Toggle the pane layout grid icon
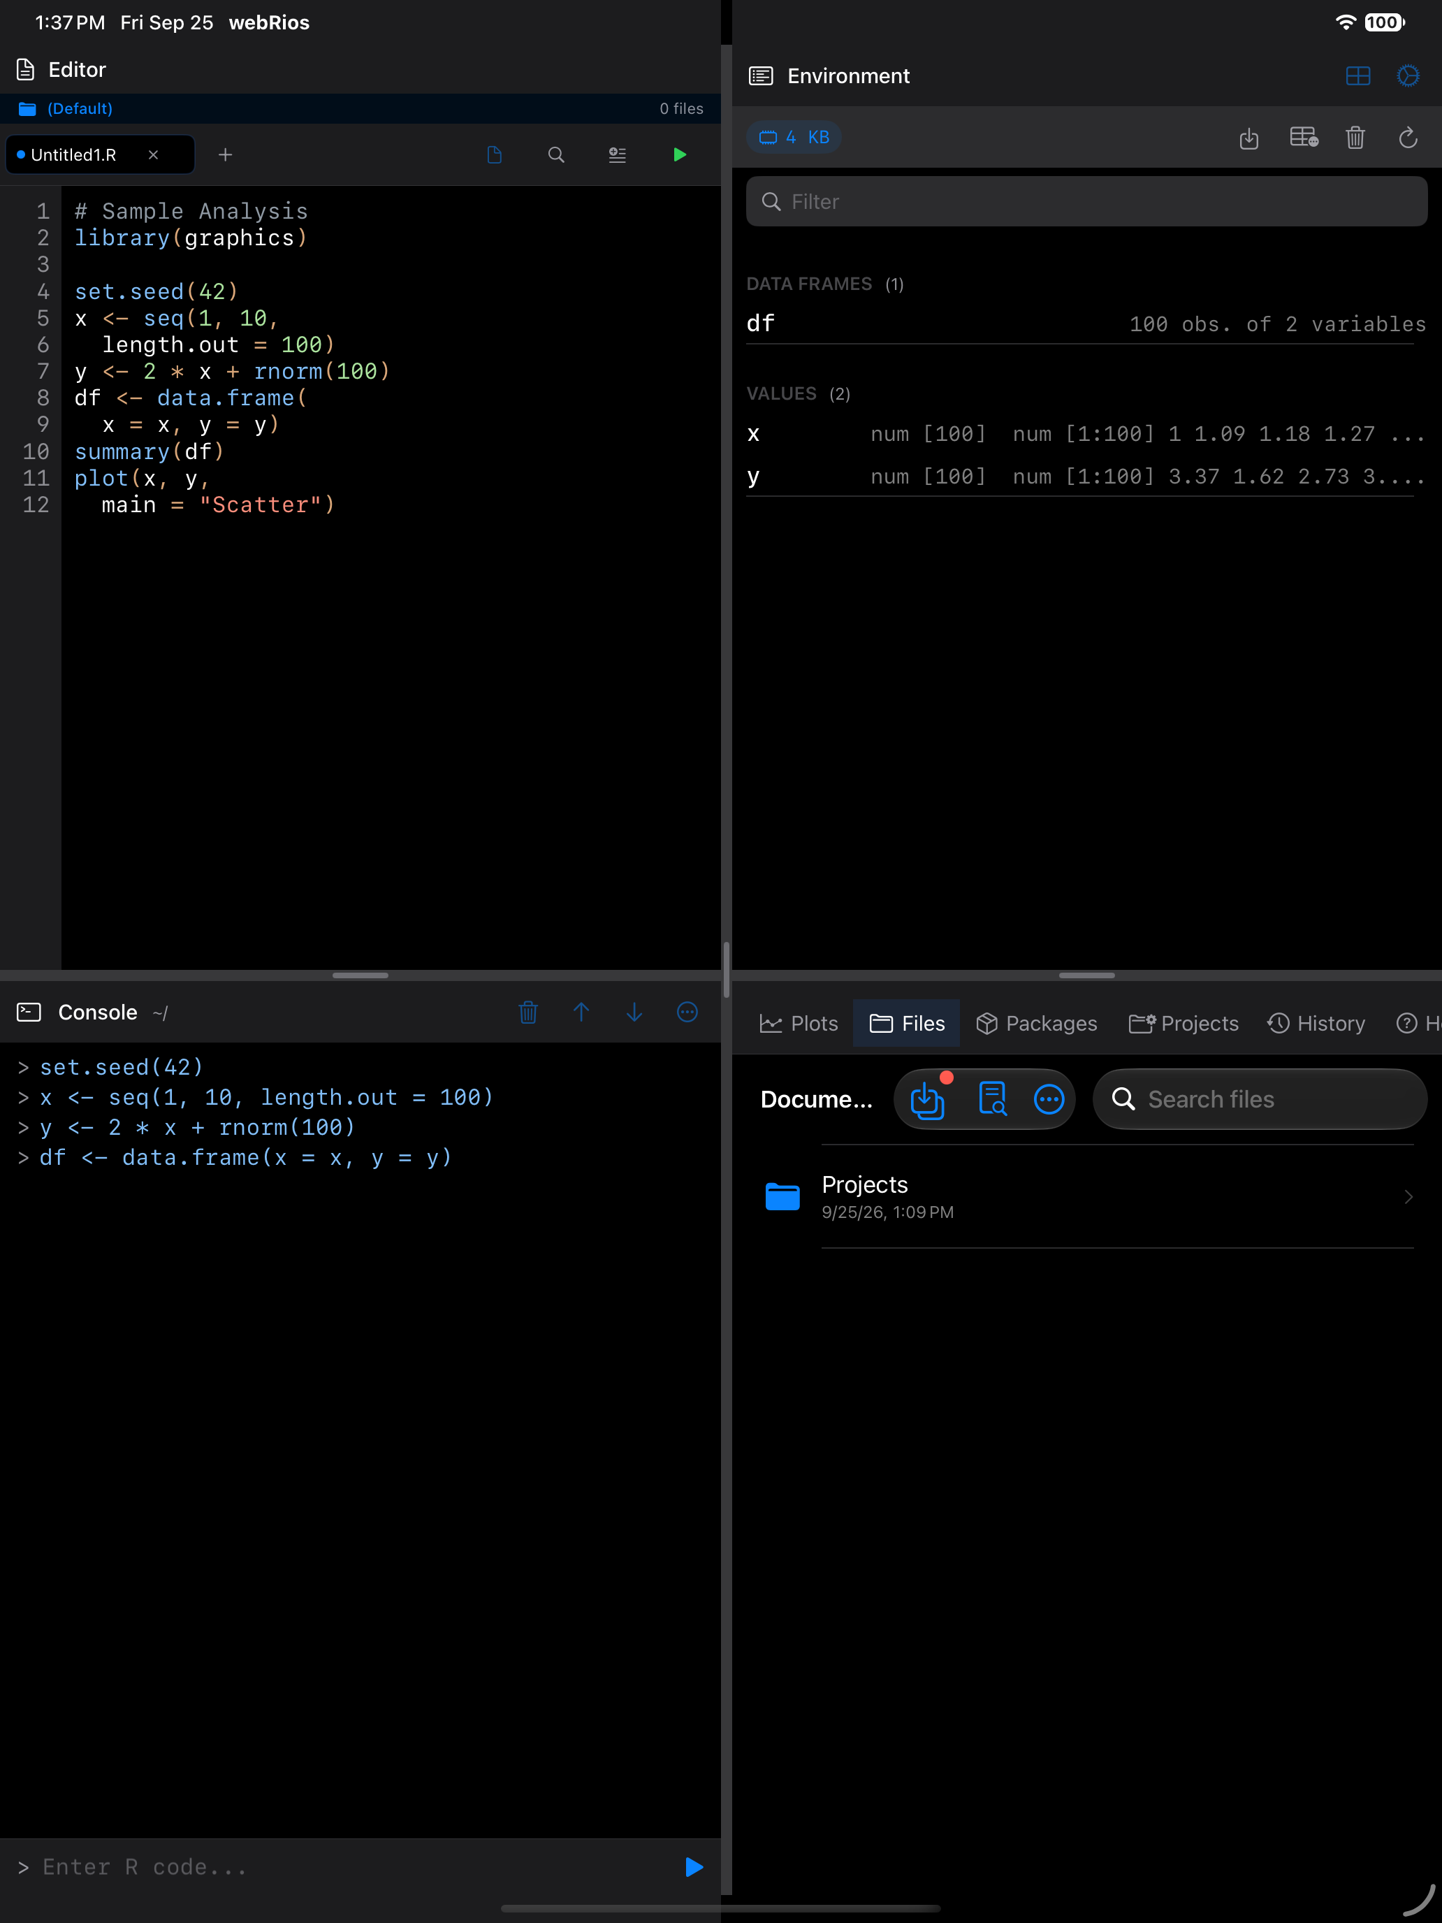Image resolution: width=1442 pixels, height=1923 pixels. (1357, 76)
